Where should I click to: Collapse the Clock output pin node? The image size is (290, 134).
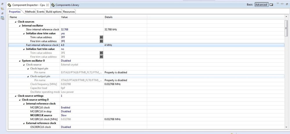(x=28, y=77)
